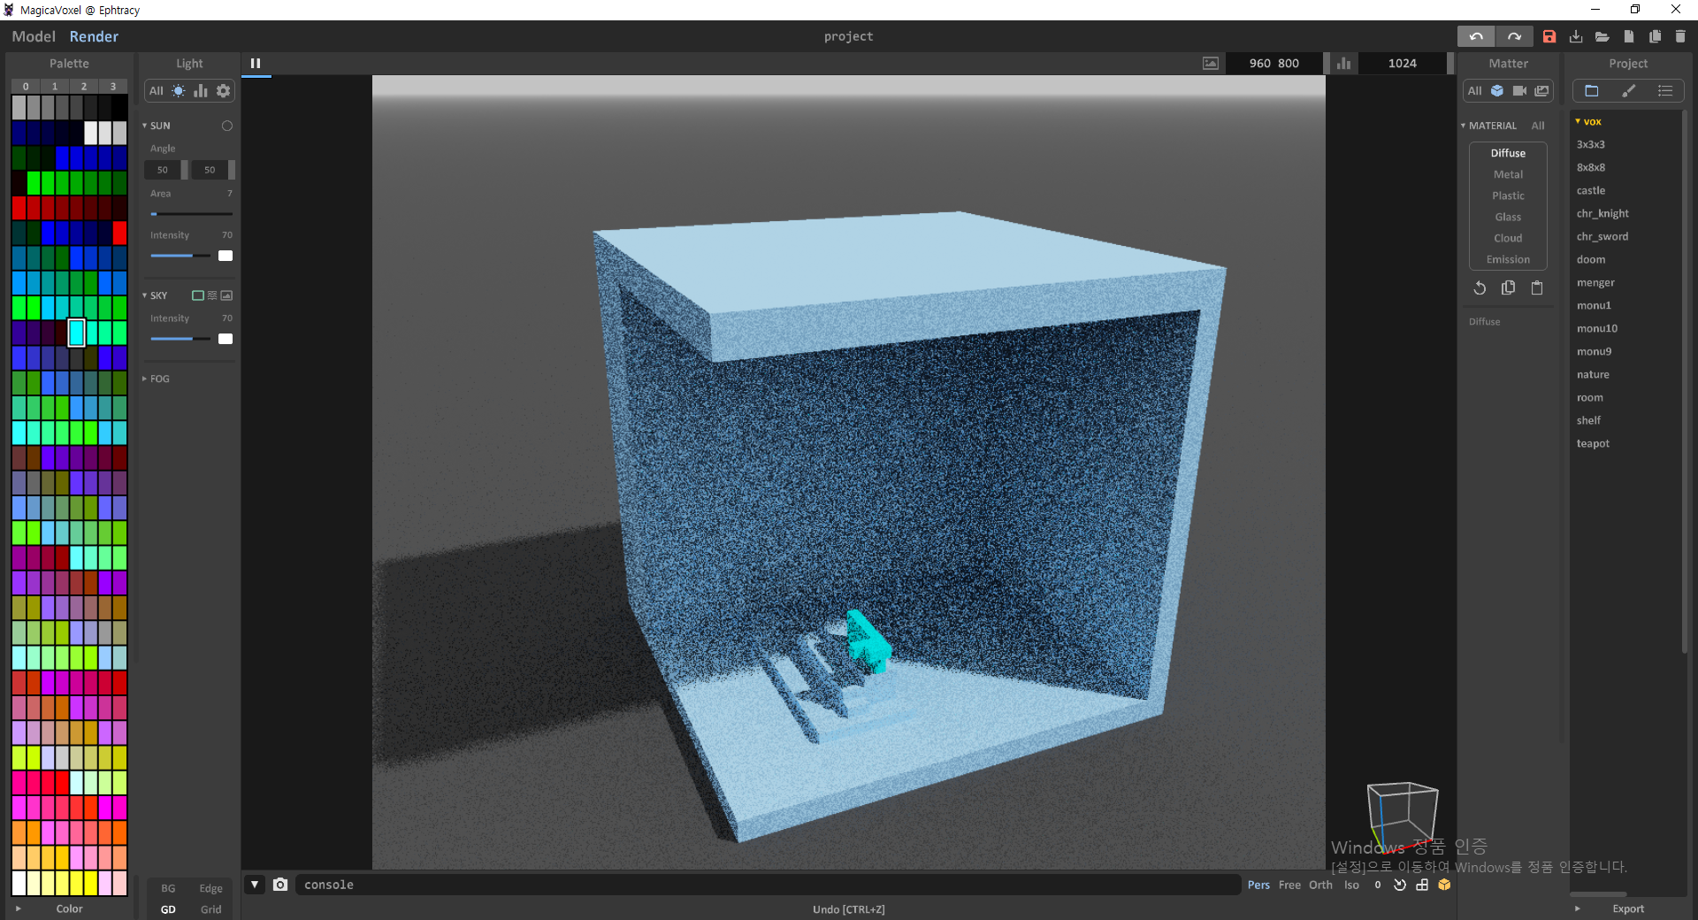Expand the Color panel at bottom
The height and width of the screenshot is (920, 1698).
(x=18, y=908)
